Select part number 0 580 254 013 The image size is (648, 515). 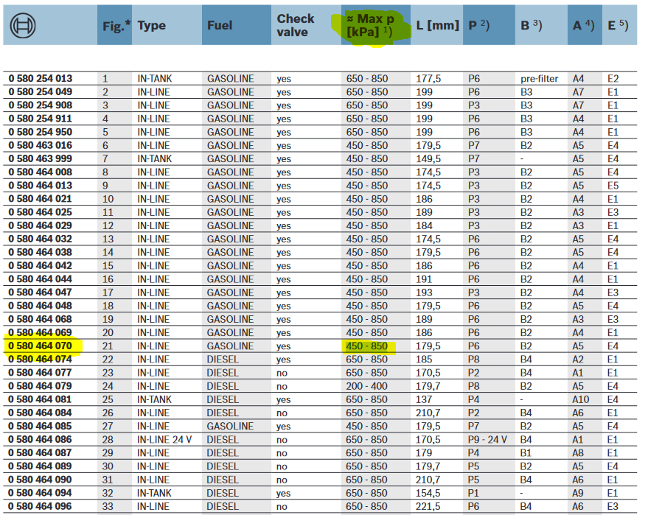click(x=41, y=79)
